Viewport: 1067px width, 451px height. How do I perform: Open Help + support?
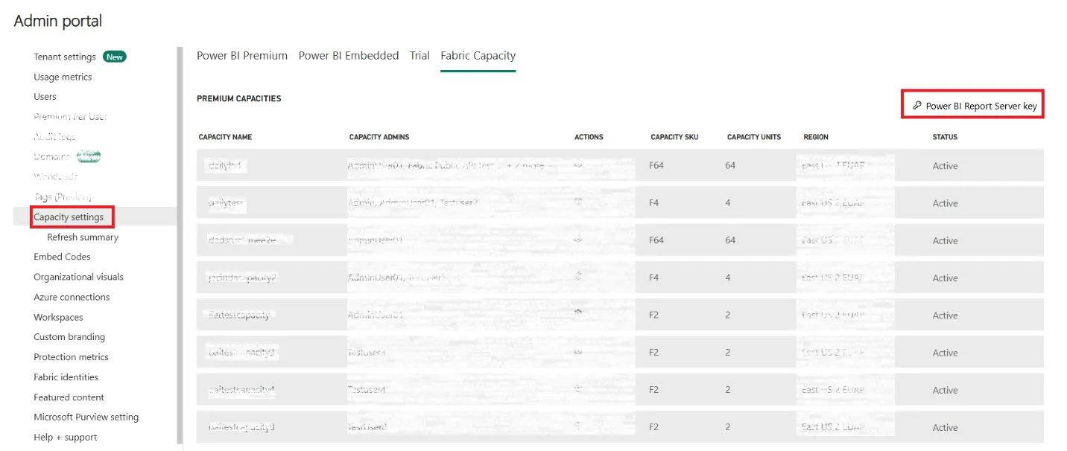point(65,437)
